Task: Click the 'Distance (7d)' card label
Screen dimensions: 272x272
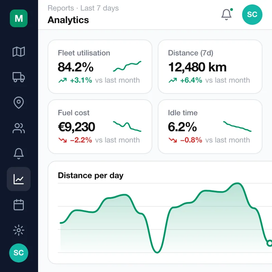Action: pos(191,53)
